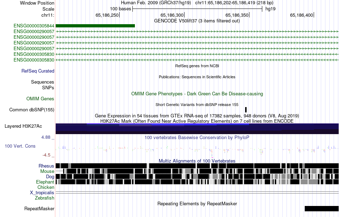Select the Elephant alignment label

click(45, 182)
